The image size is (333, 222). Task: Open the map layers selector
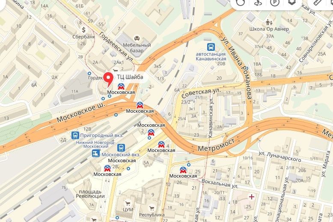pos(291,3)
